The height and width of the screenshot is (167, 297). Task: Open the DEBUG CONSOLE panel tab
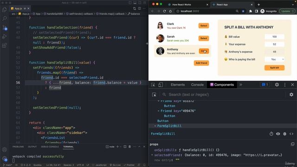[x=50, y=147]
